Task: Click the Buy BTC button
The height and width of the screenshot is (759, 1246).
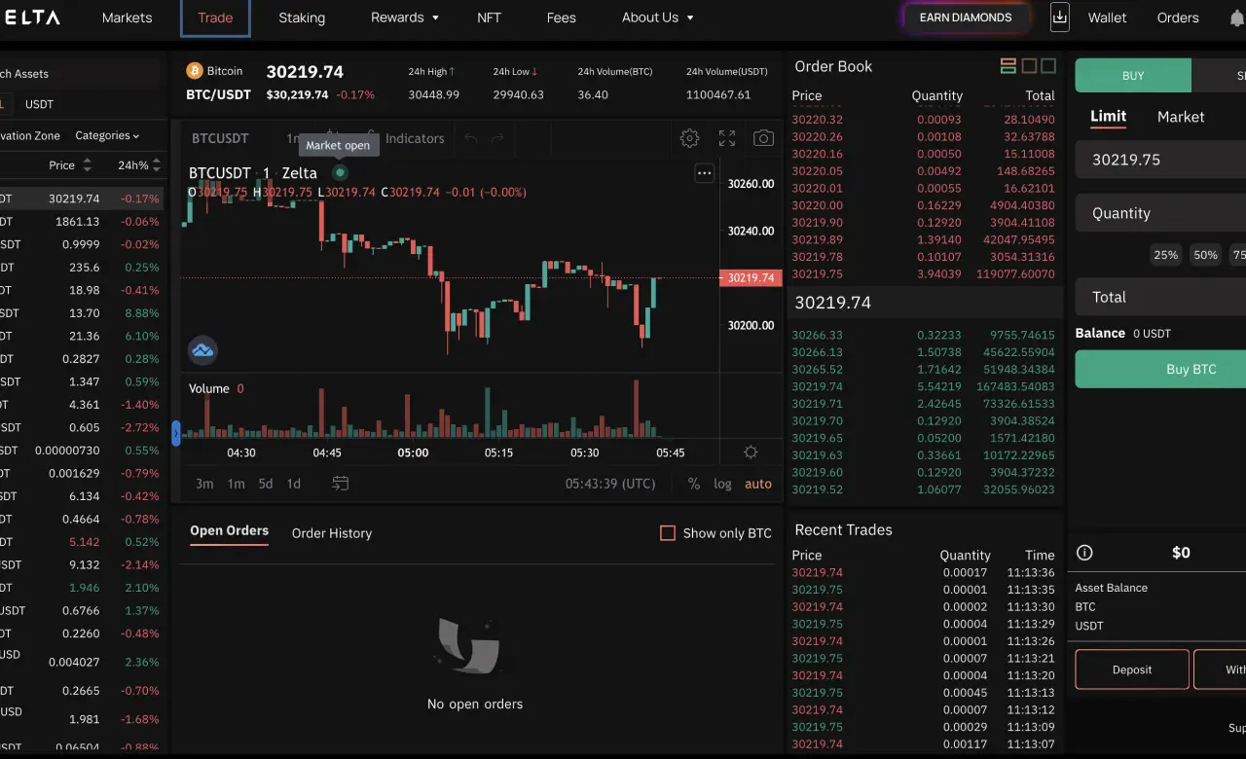Action: point(1191,369)
